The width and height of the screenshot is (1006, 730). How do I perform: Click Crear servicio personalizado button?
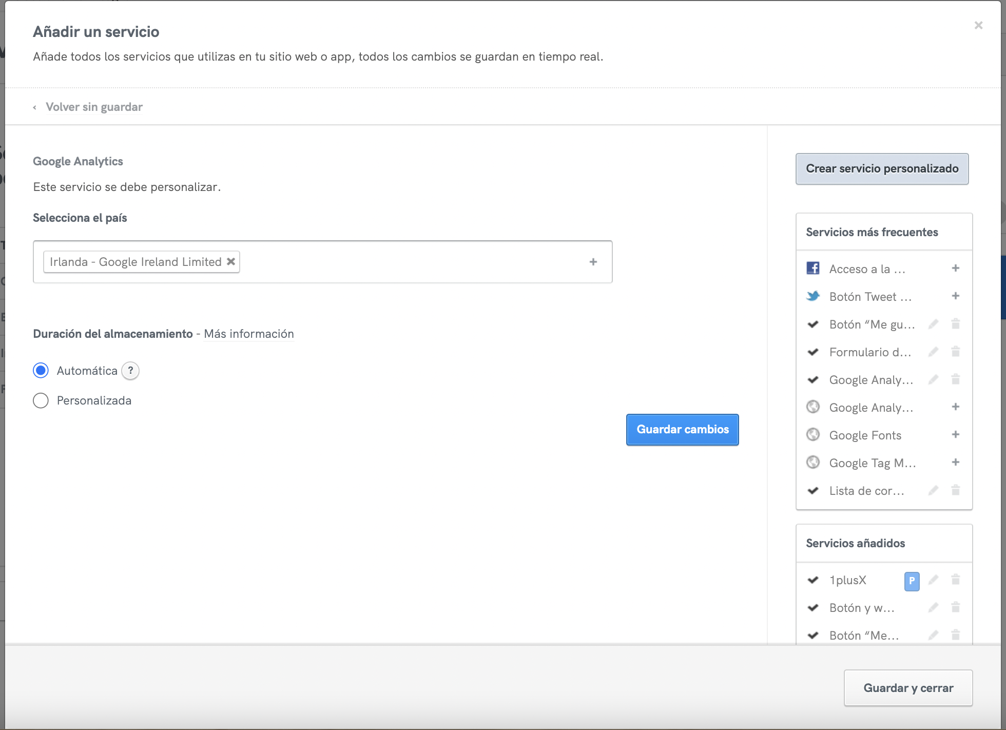(x=882, y=168)
